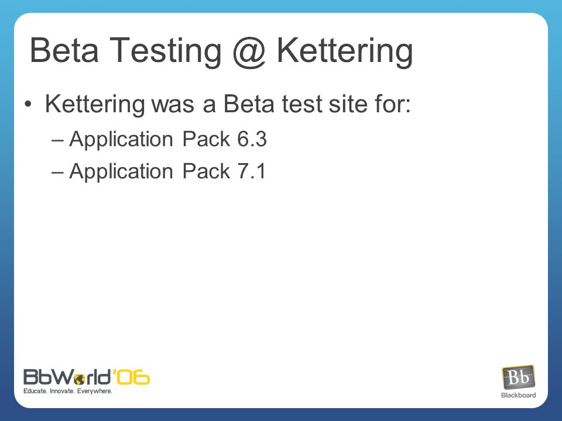Viewport: 562px width, 421px height.
Task: Click the word Kettering in the title
Action: 345,51
